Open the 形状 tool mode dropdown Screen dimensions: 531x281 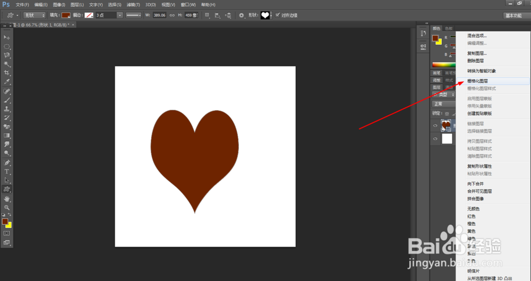pos(34,15)
